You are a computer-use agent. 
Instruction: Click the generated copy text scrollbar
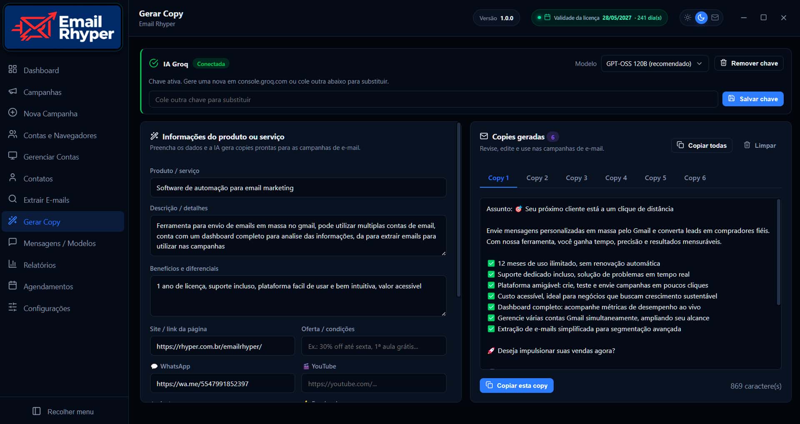pyautogui.click(x=778, y=252)
